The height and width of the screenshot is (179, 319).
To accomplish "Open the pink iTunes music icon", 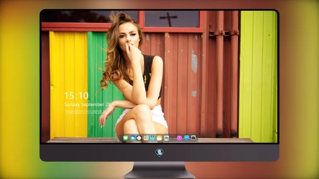I will coord(179,138).
